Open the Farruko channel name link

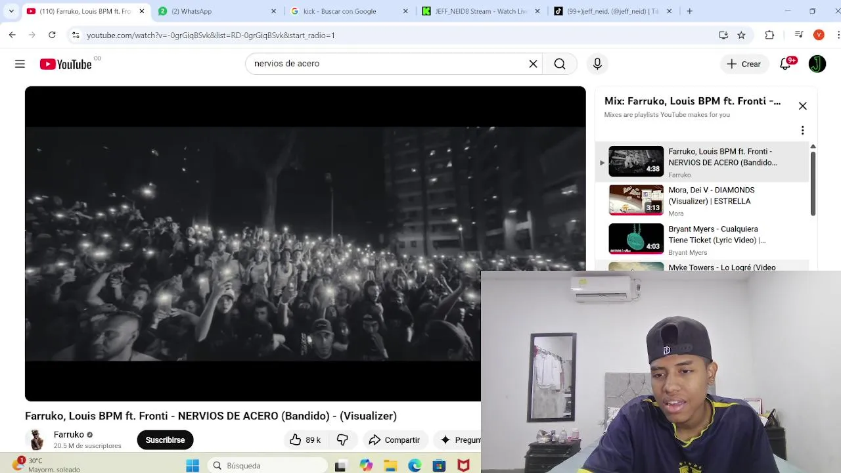tap(68, 434)
